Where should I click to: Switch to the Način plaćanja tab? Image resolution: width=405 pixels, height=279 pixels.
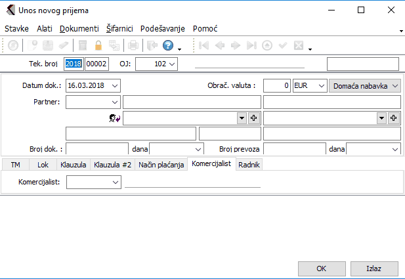click(x=161, y=165)
